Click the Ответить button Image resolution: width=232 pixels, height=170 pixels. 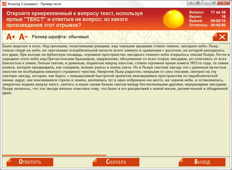point(30,162)
